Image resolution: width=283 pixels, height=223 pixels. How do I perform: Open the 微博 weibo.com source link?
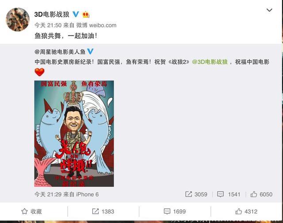pyautogui.click(x=96, y=25)
